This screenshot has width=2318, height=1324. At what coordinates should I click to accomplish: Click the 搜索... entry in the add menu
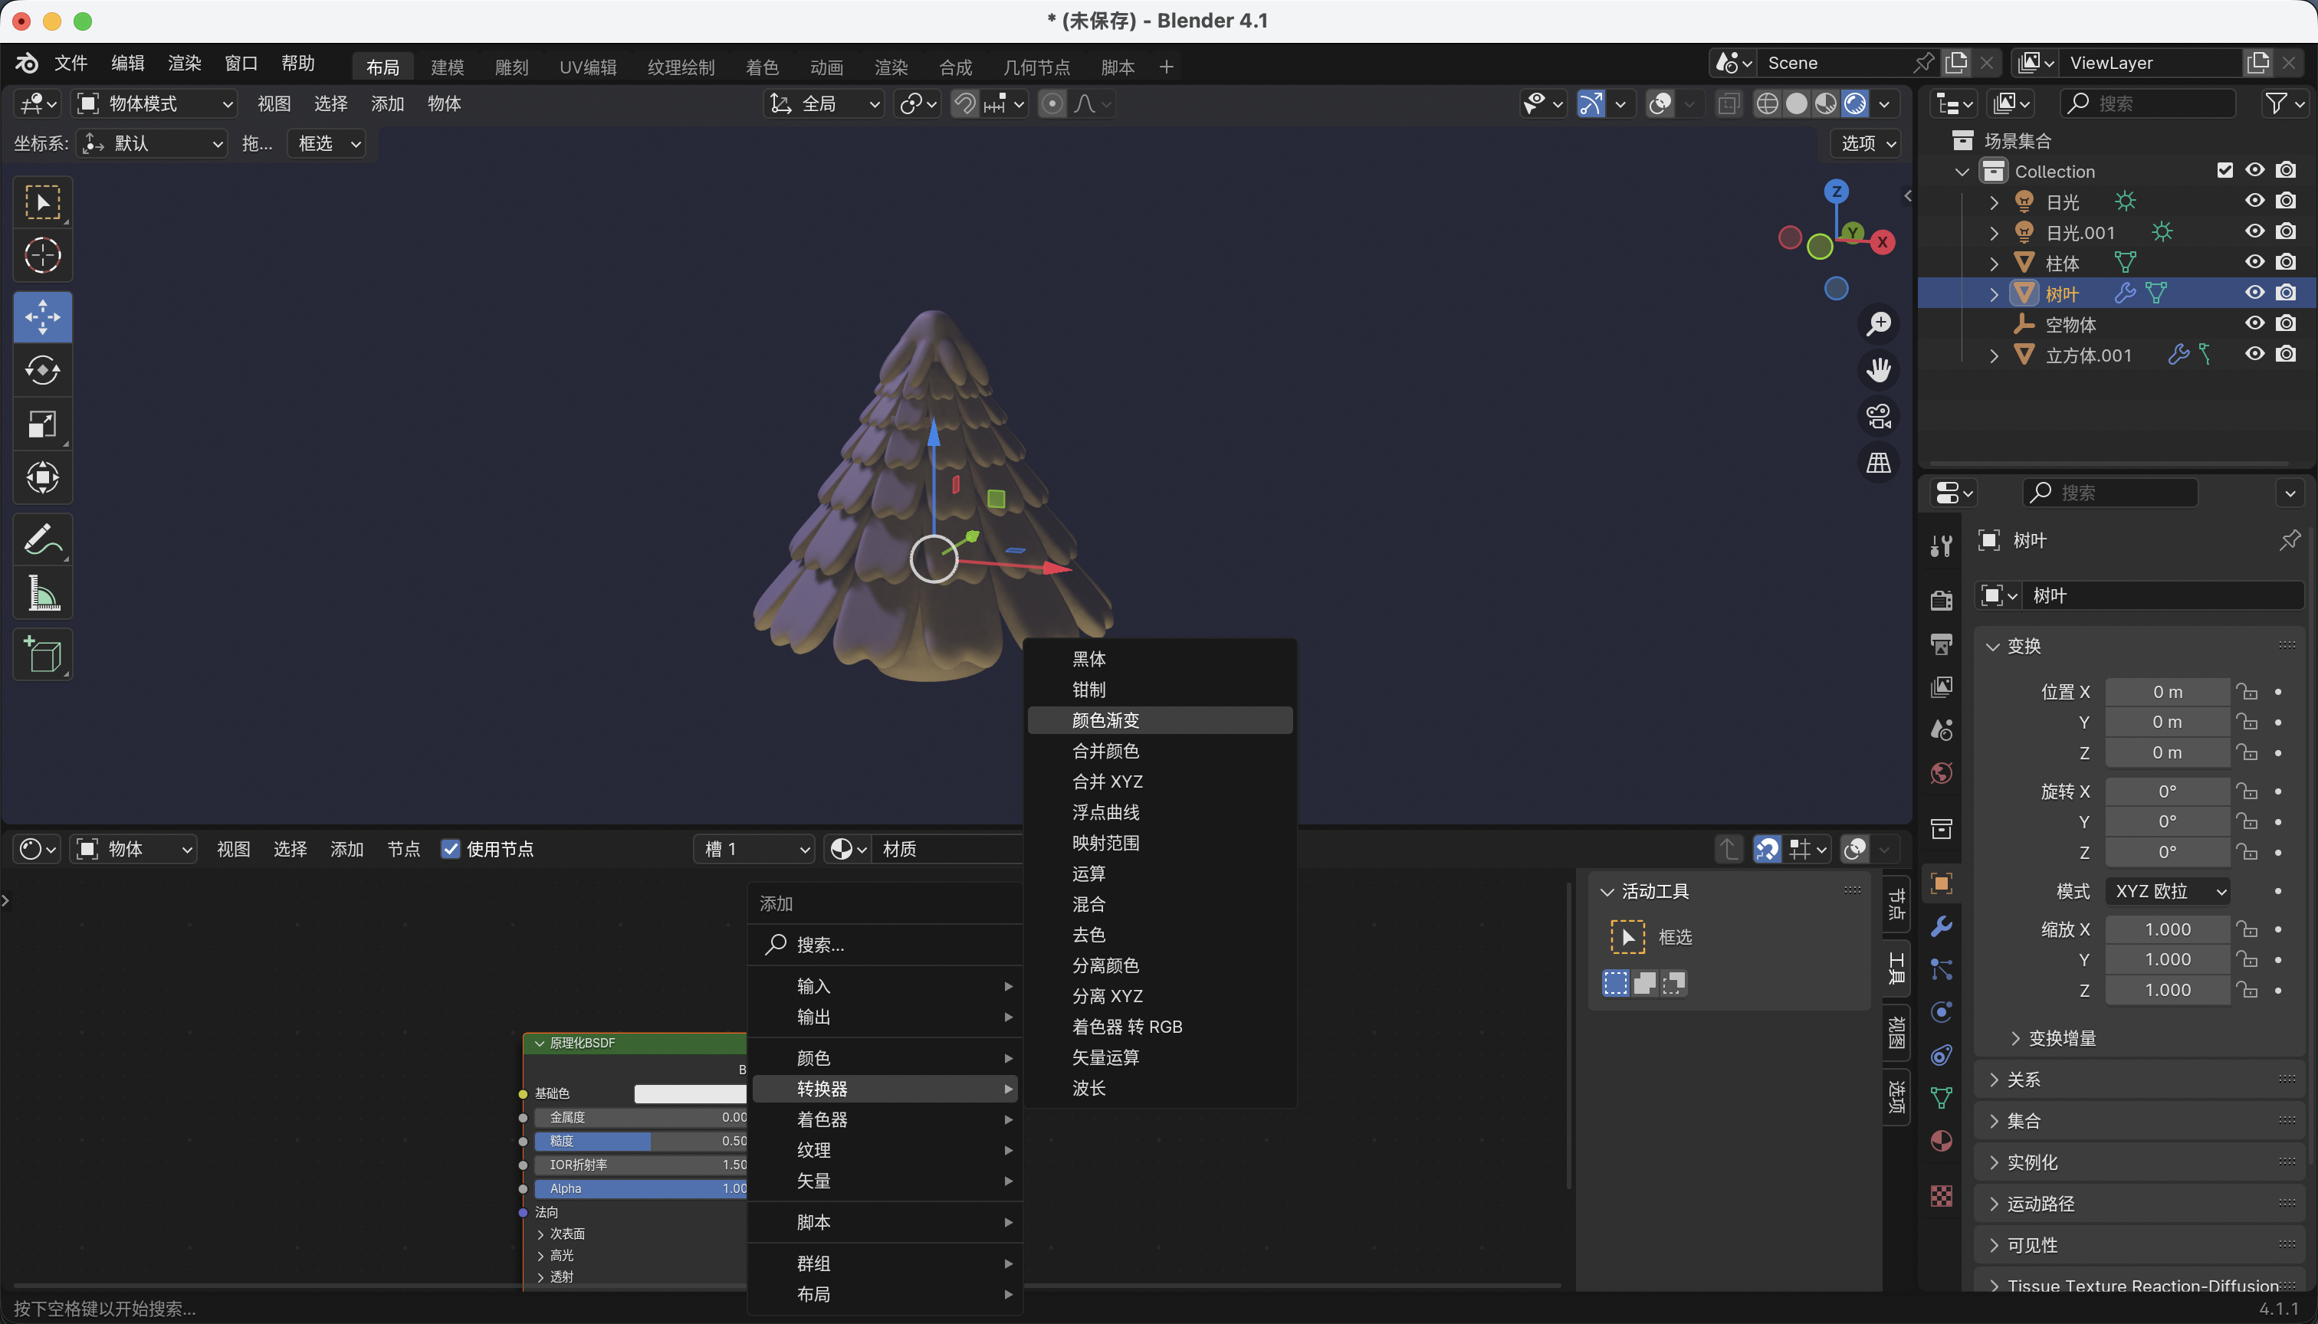pos(819,945)
